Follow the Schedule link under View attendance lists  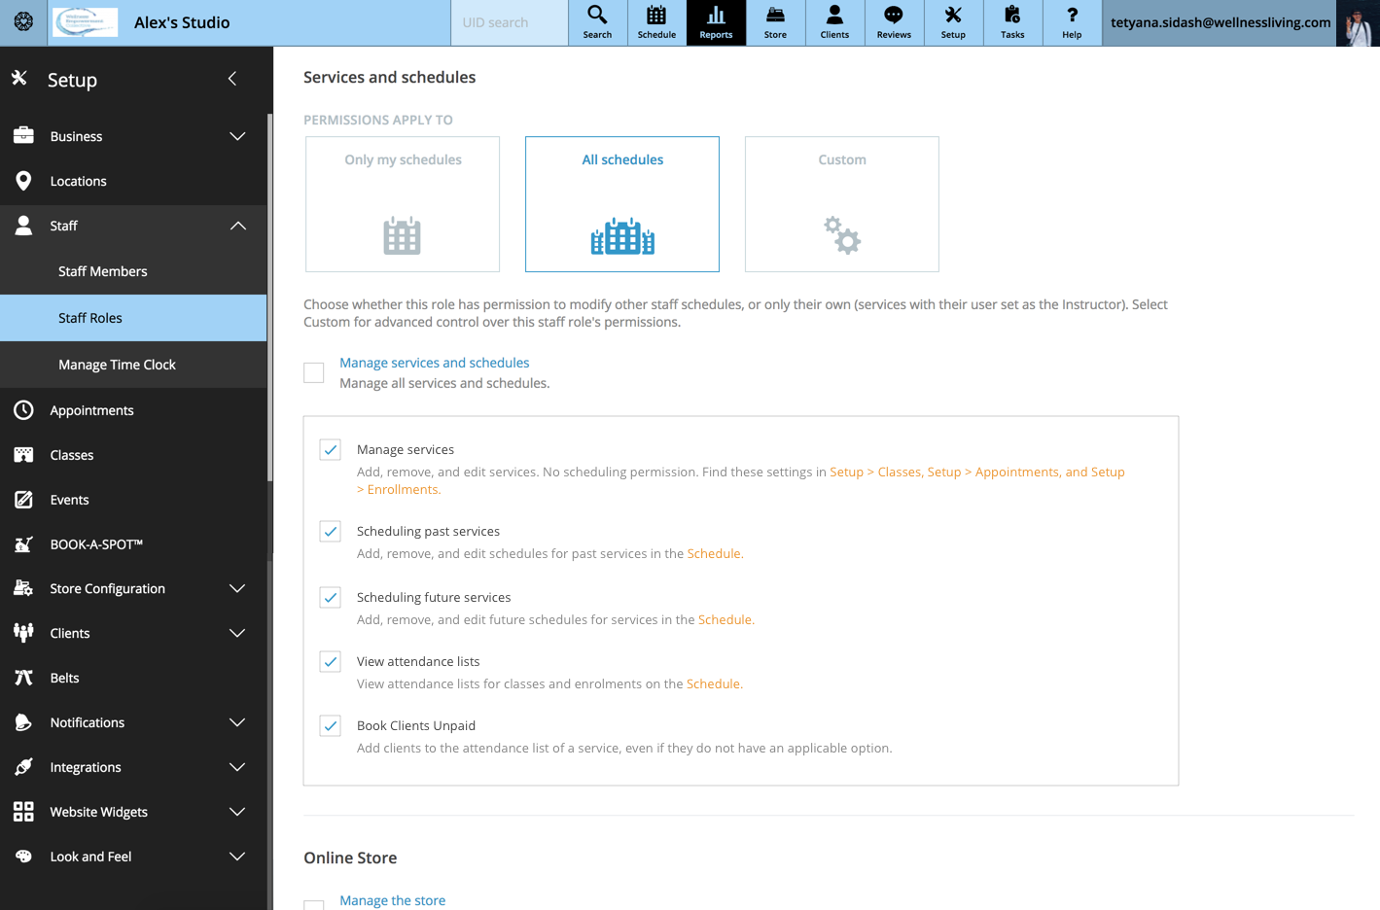(714, 683)
